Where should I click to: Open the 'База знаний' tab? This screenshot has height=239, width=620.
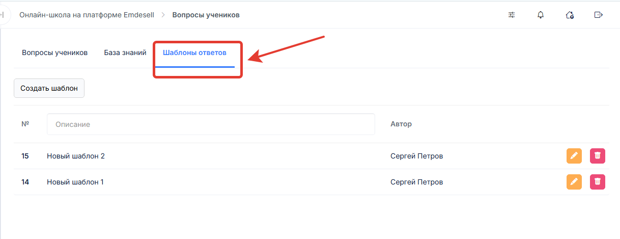(125, 52)
